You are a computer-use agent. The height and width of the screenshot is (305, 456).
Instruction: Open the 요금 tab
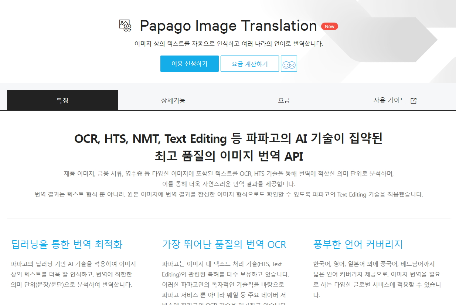[284, 100]
